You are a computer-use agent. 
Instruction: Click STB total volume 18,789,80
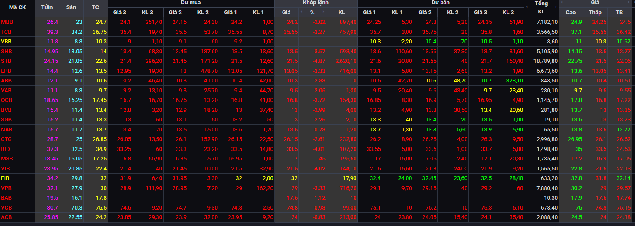[546, 61]
